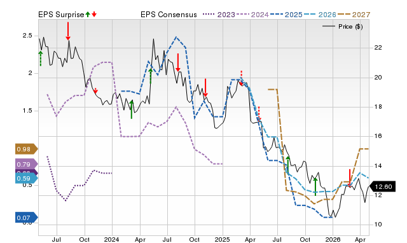Click the Price ($) legend entry
The image size is (407, 243).
coord(343,27)
